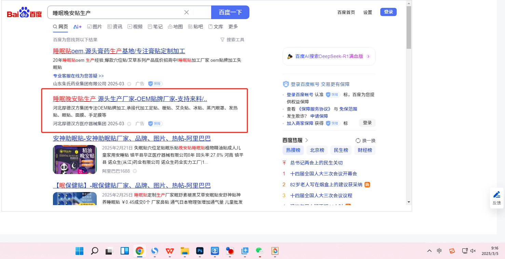Switch to the 地图 map tab
This screenshot has width=505, height=259.
tap(175, 27)
